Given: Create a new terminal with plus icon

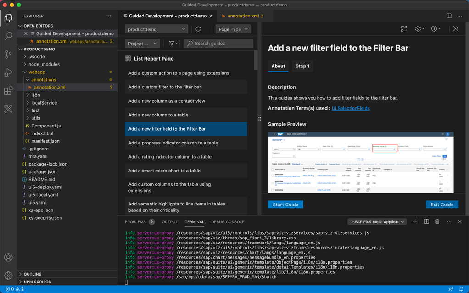Looking at the screenshot, I should [415, 221].
